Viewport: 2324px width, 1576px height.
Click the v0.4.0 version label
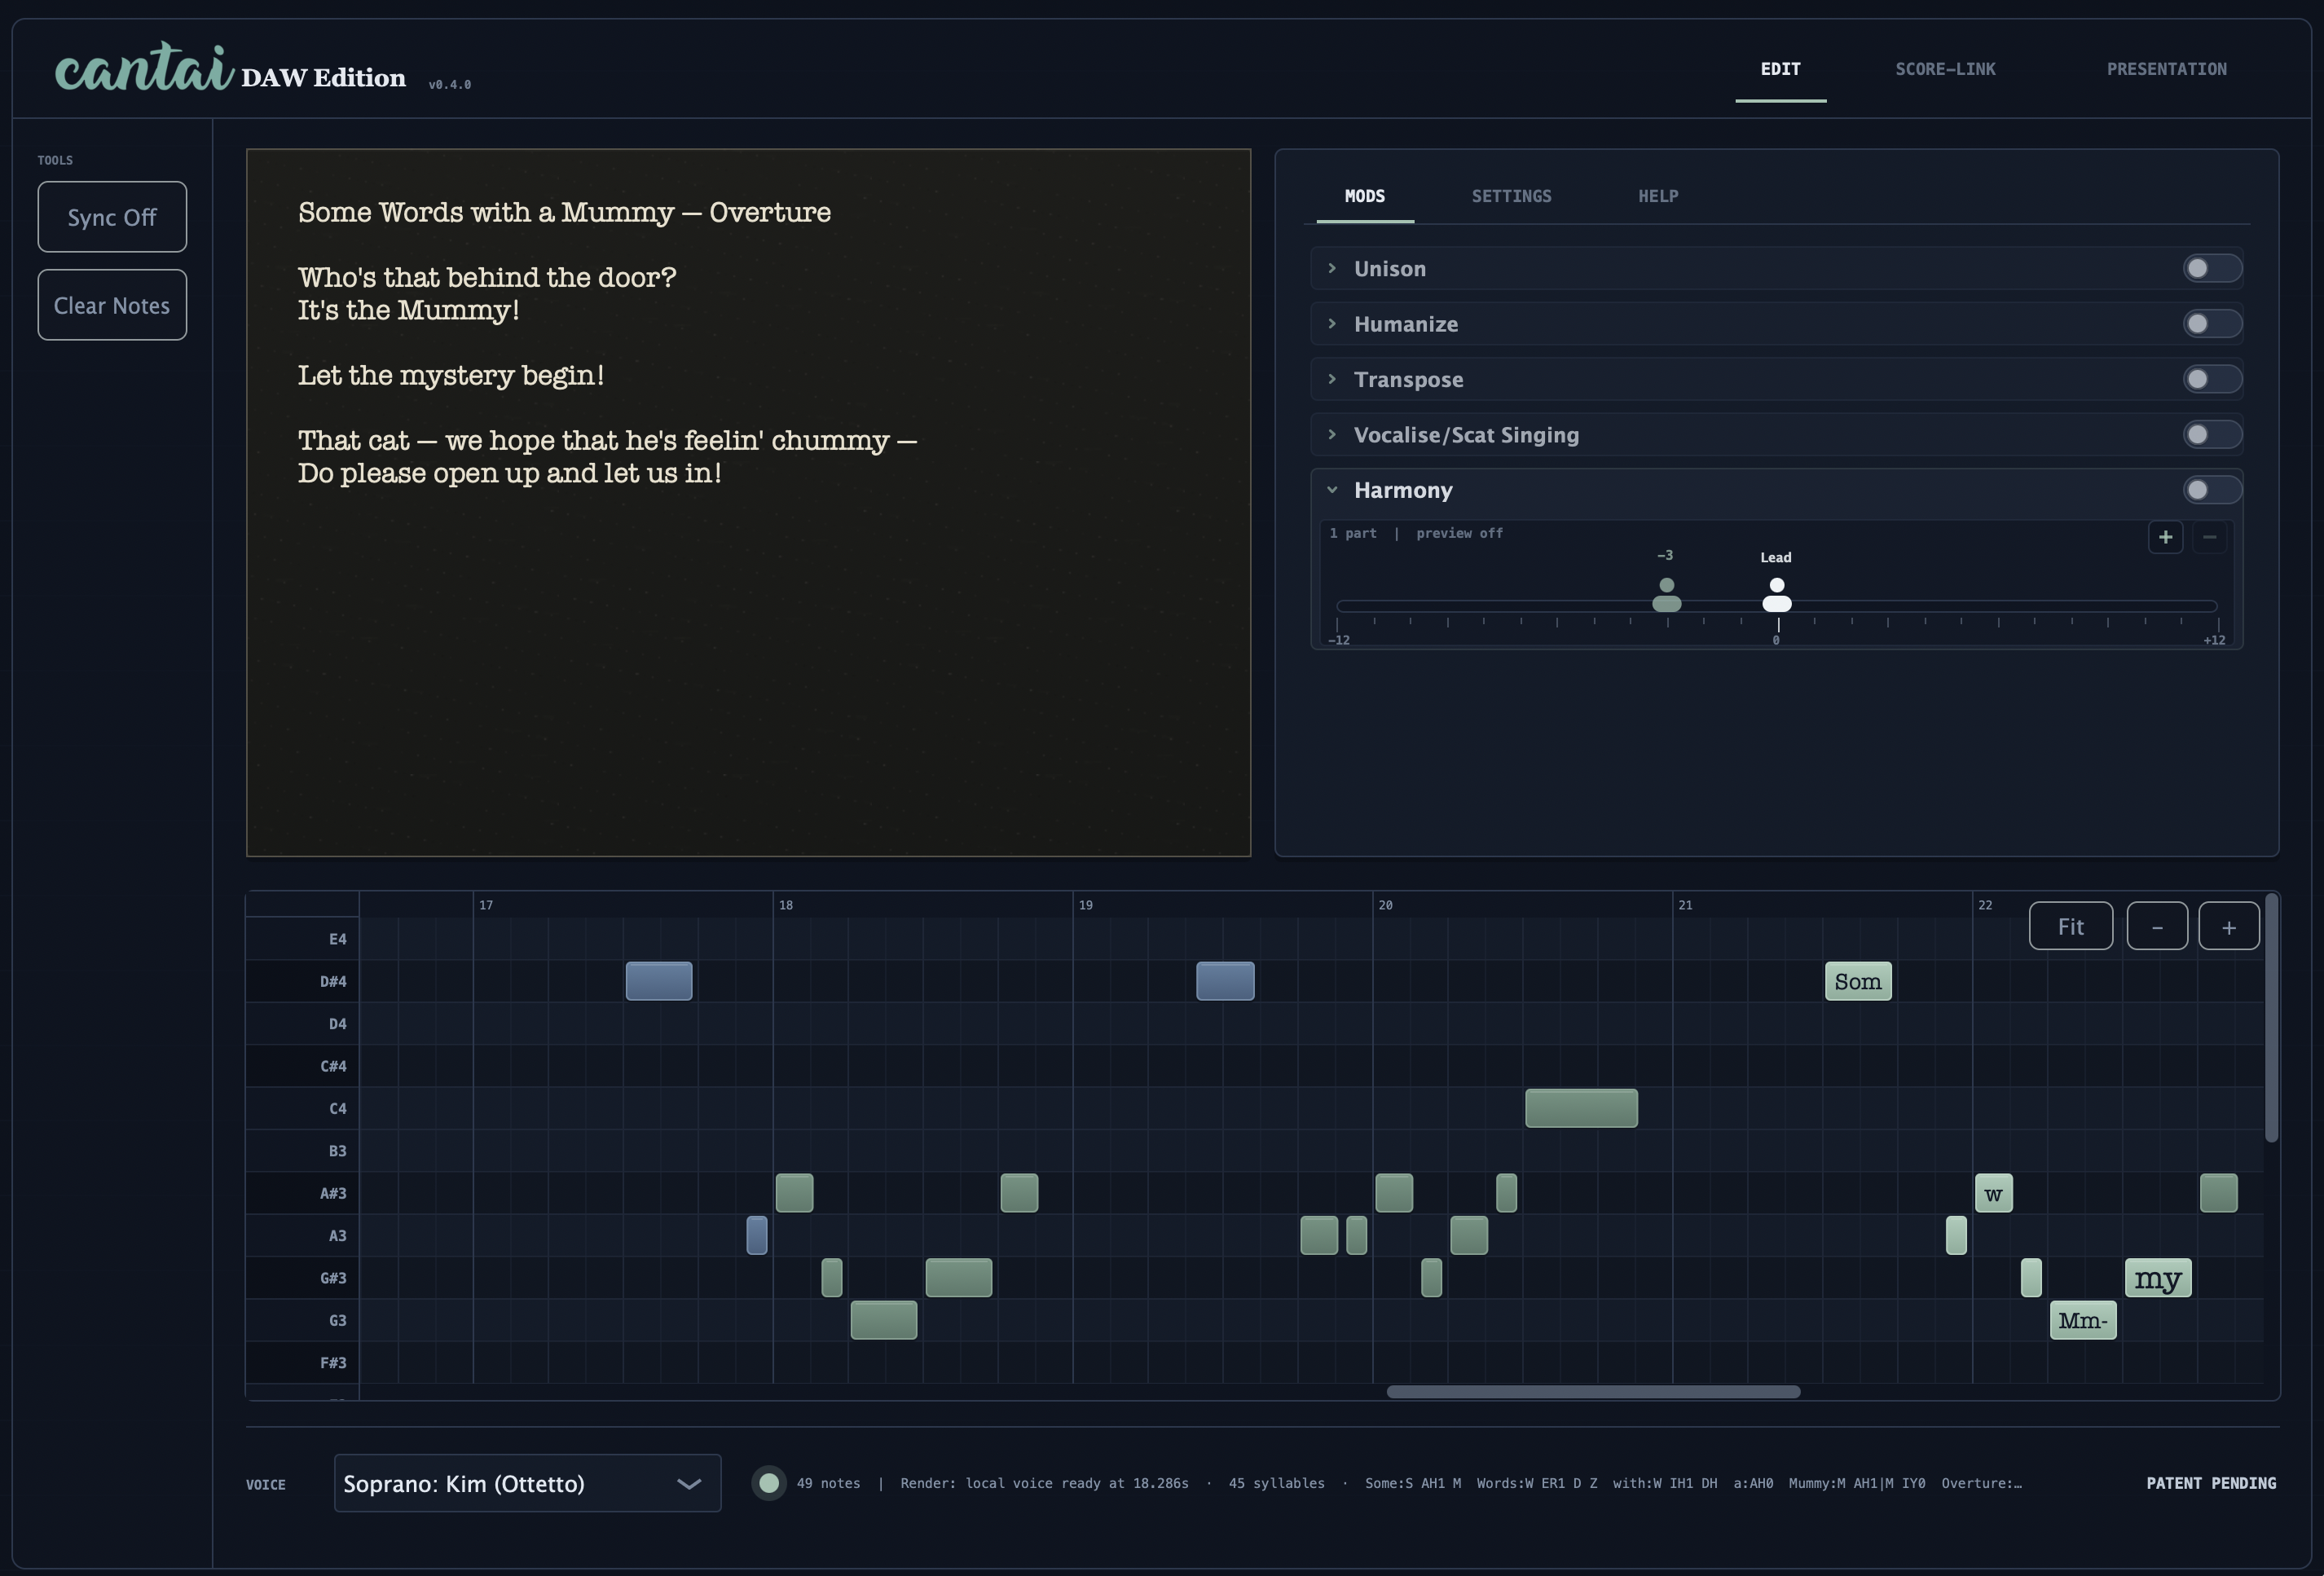pyautogui.click(x=450, y=85)
